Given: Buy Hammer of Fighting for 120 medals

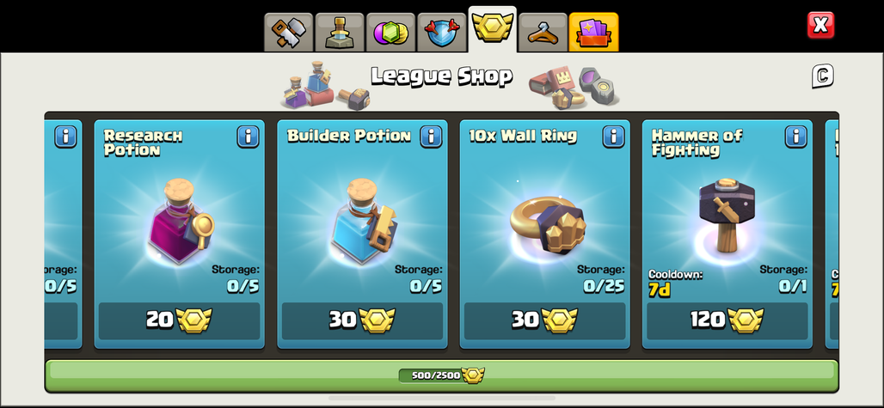Looking at the screenshot, I should [x=727, y=320].
